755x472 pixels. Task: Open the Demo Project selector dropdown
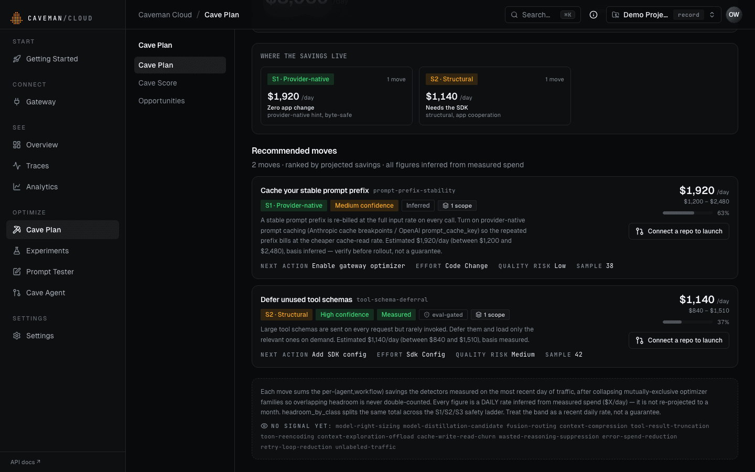pos(663,15)
